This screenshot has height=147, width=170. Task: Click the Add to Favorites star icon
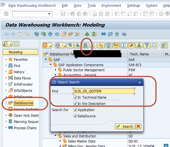point(101,46)
